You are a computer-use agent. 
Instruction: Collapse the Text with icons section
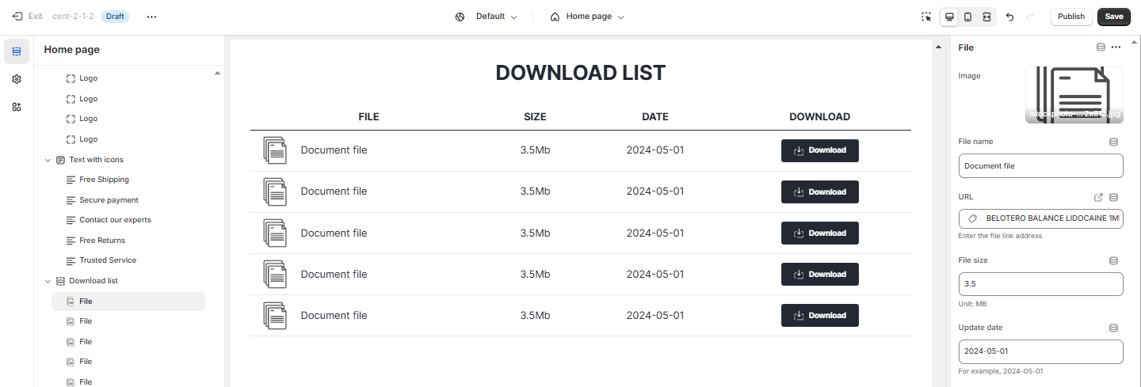[48, 160]
